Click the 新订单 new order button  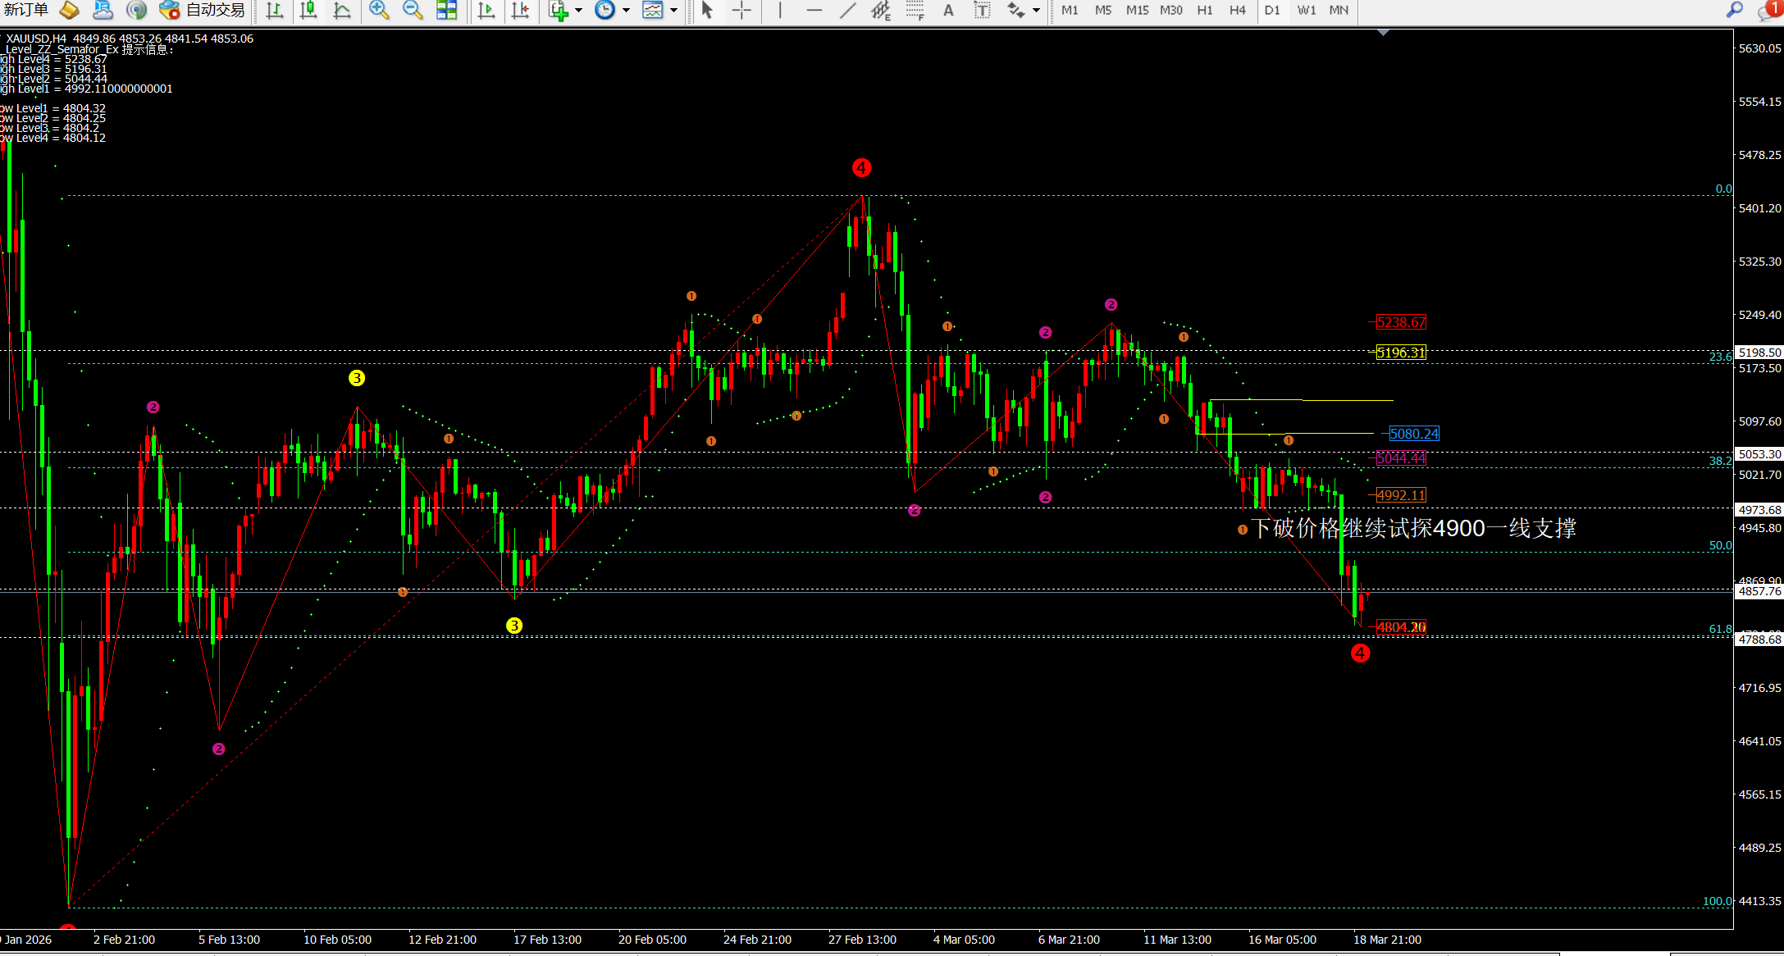(x=25, y=10)
